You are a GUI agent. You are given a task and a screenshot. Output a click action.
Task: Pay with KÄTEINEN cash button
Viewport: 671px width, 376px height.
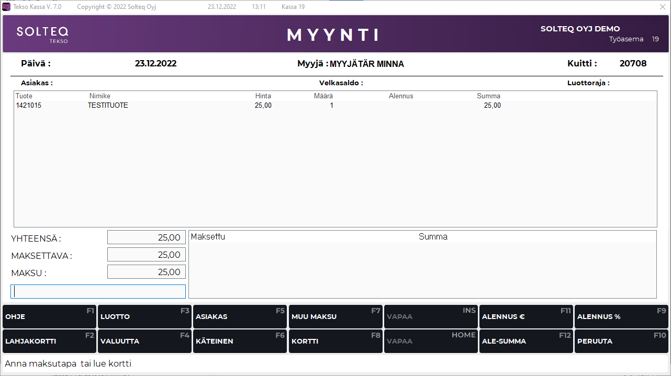[x=240, y=341]
